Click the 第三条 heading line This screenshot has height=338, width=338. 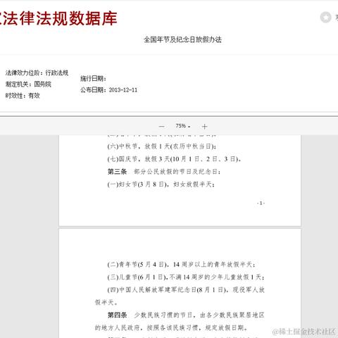(164, 172)
